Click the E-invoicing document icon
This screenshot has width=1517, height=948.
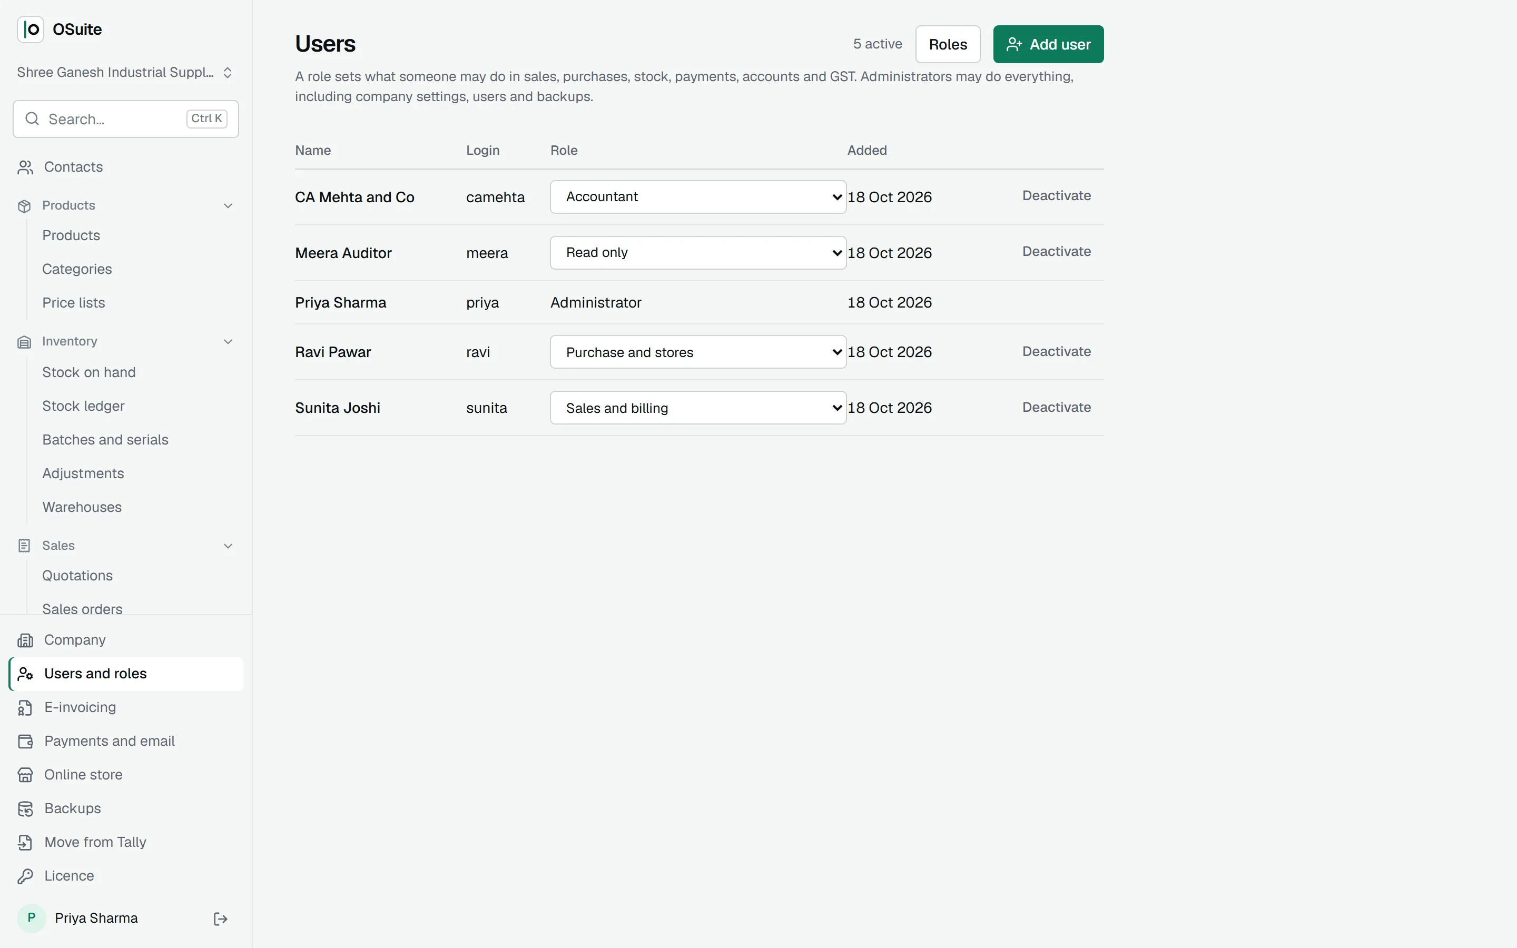25,708
